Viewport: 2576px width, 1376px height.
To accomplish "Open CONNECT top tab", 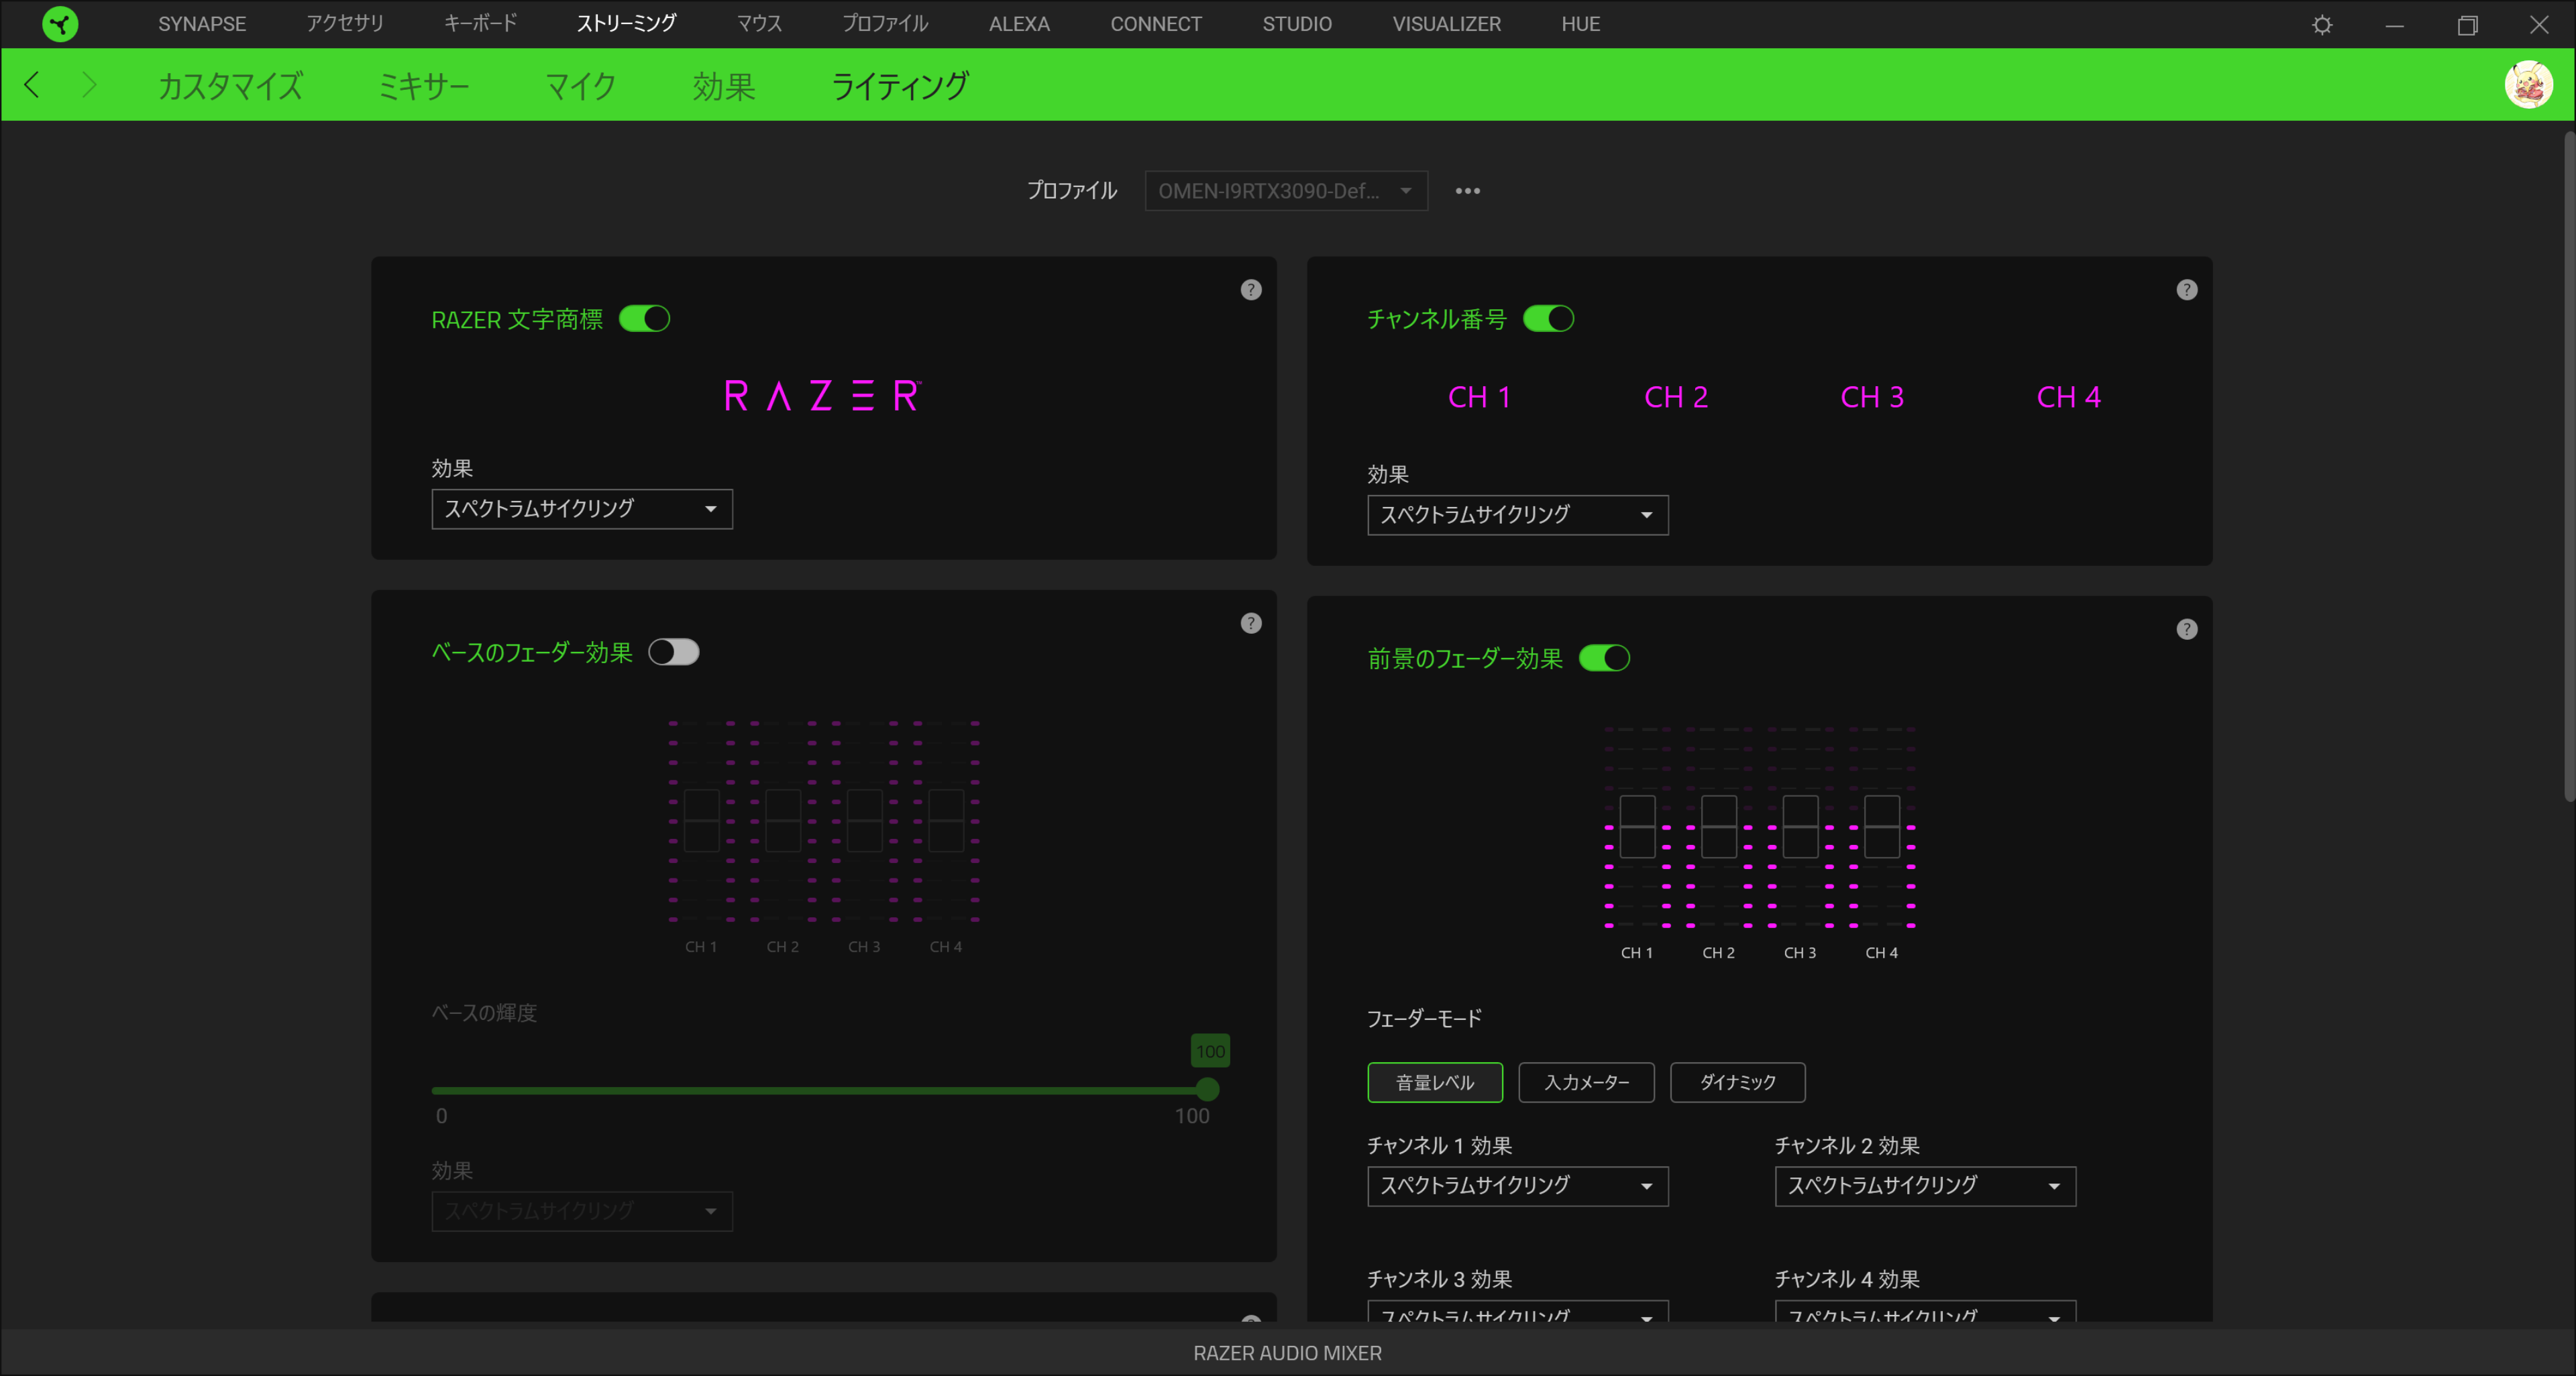I will coord(1156,24).
